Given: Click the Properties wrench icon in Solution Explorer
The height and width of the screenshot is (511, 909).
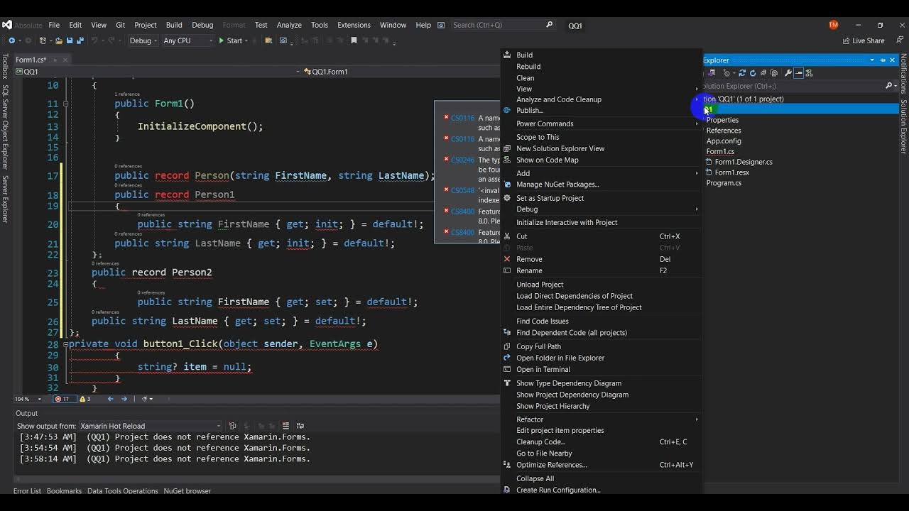Looking at the screenshot, I should tap(788, 73).
